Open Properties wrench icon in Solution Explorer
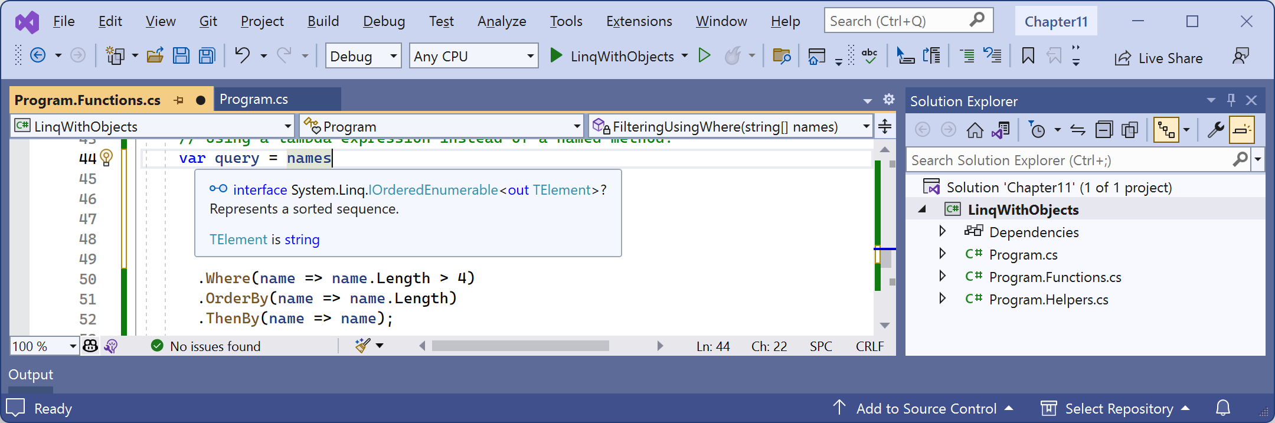This screenshot has height=423, width=1275. pyautogui.click(x=1215, y=130)
